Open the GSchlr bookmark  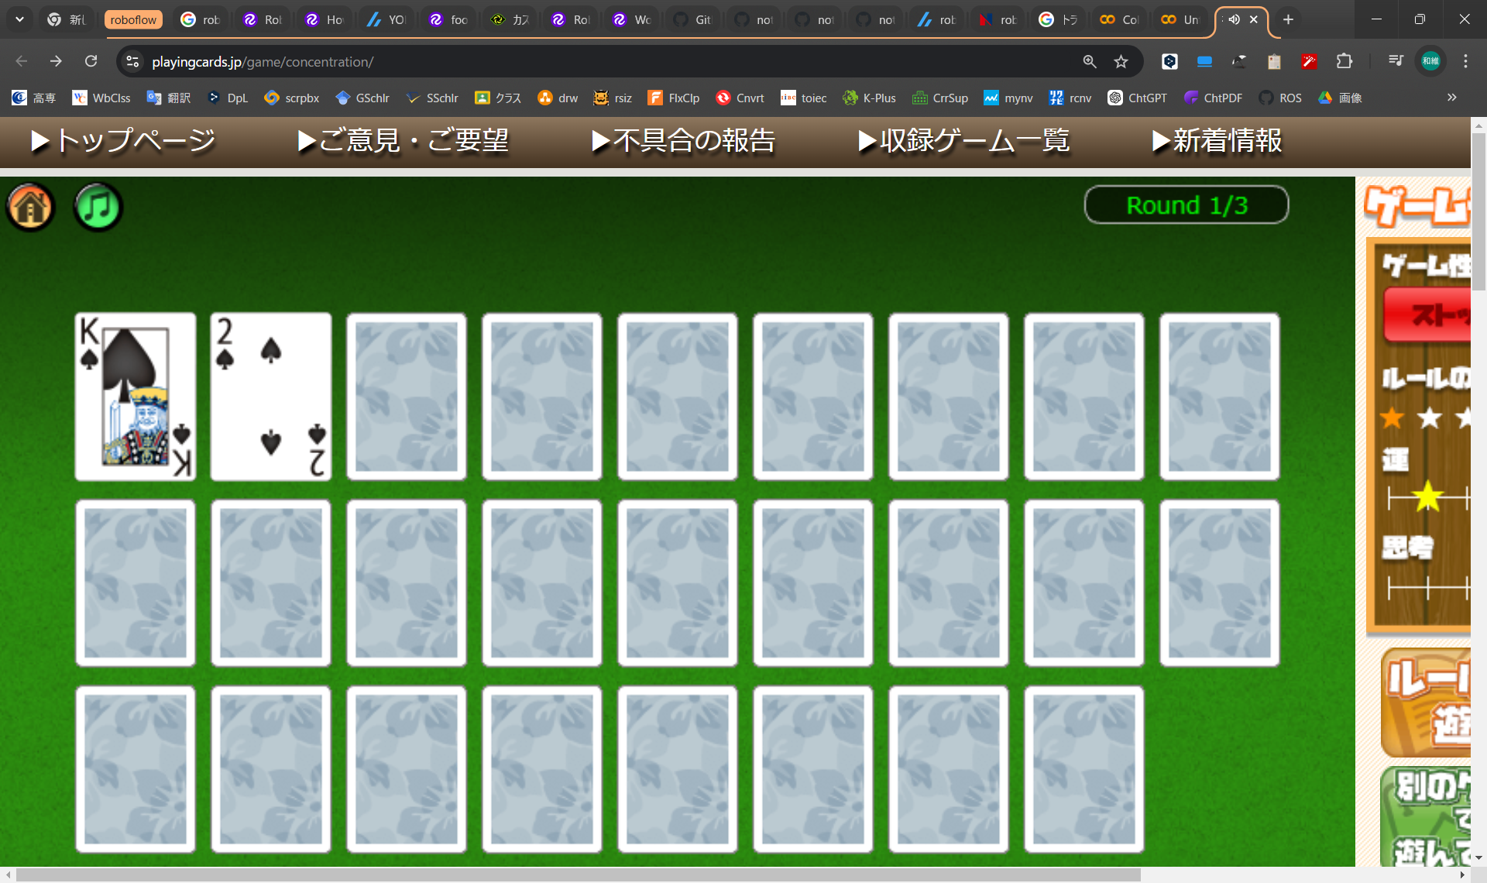pyautogui.click(x=362, y=98)
